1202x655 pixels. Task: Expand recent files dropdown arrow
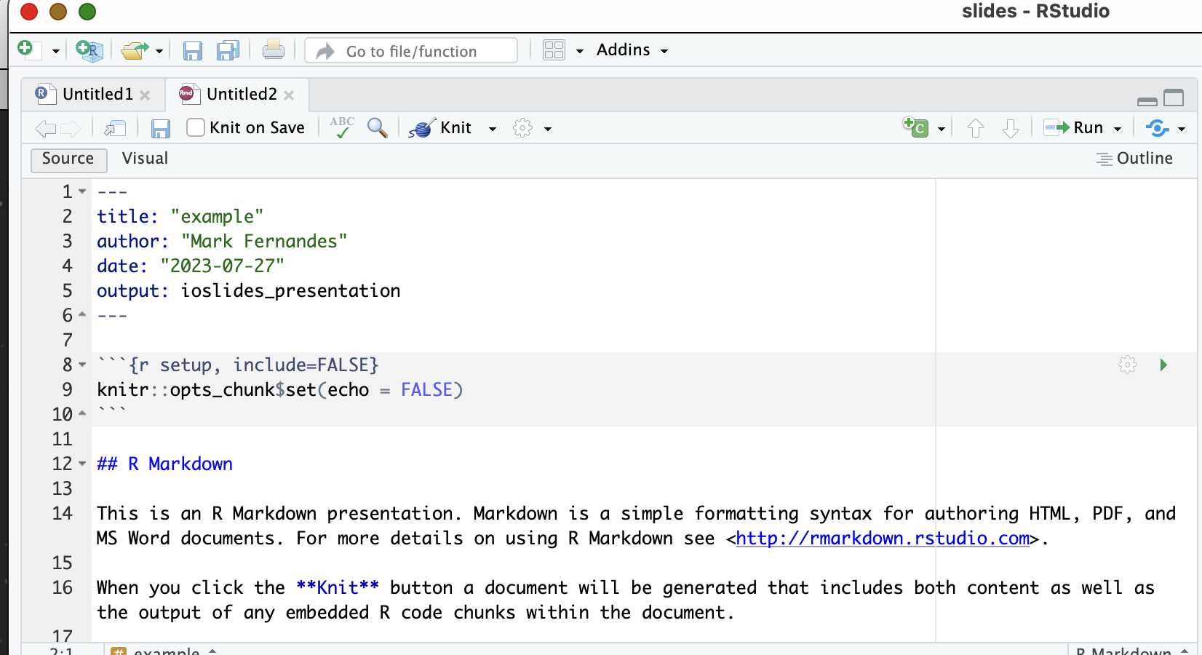coord(159,51)
